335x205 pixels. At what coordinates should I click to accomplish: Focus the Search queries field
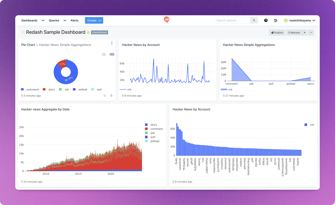[x=232, y=20]
